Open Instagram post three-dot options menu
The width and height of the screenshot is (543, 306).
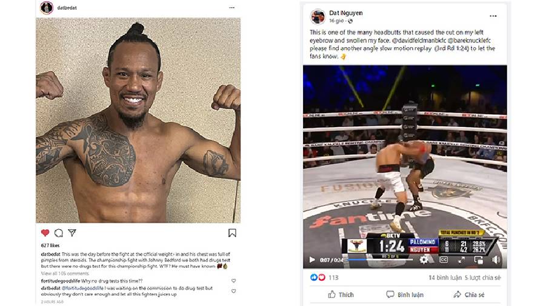coord(232,8)
